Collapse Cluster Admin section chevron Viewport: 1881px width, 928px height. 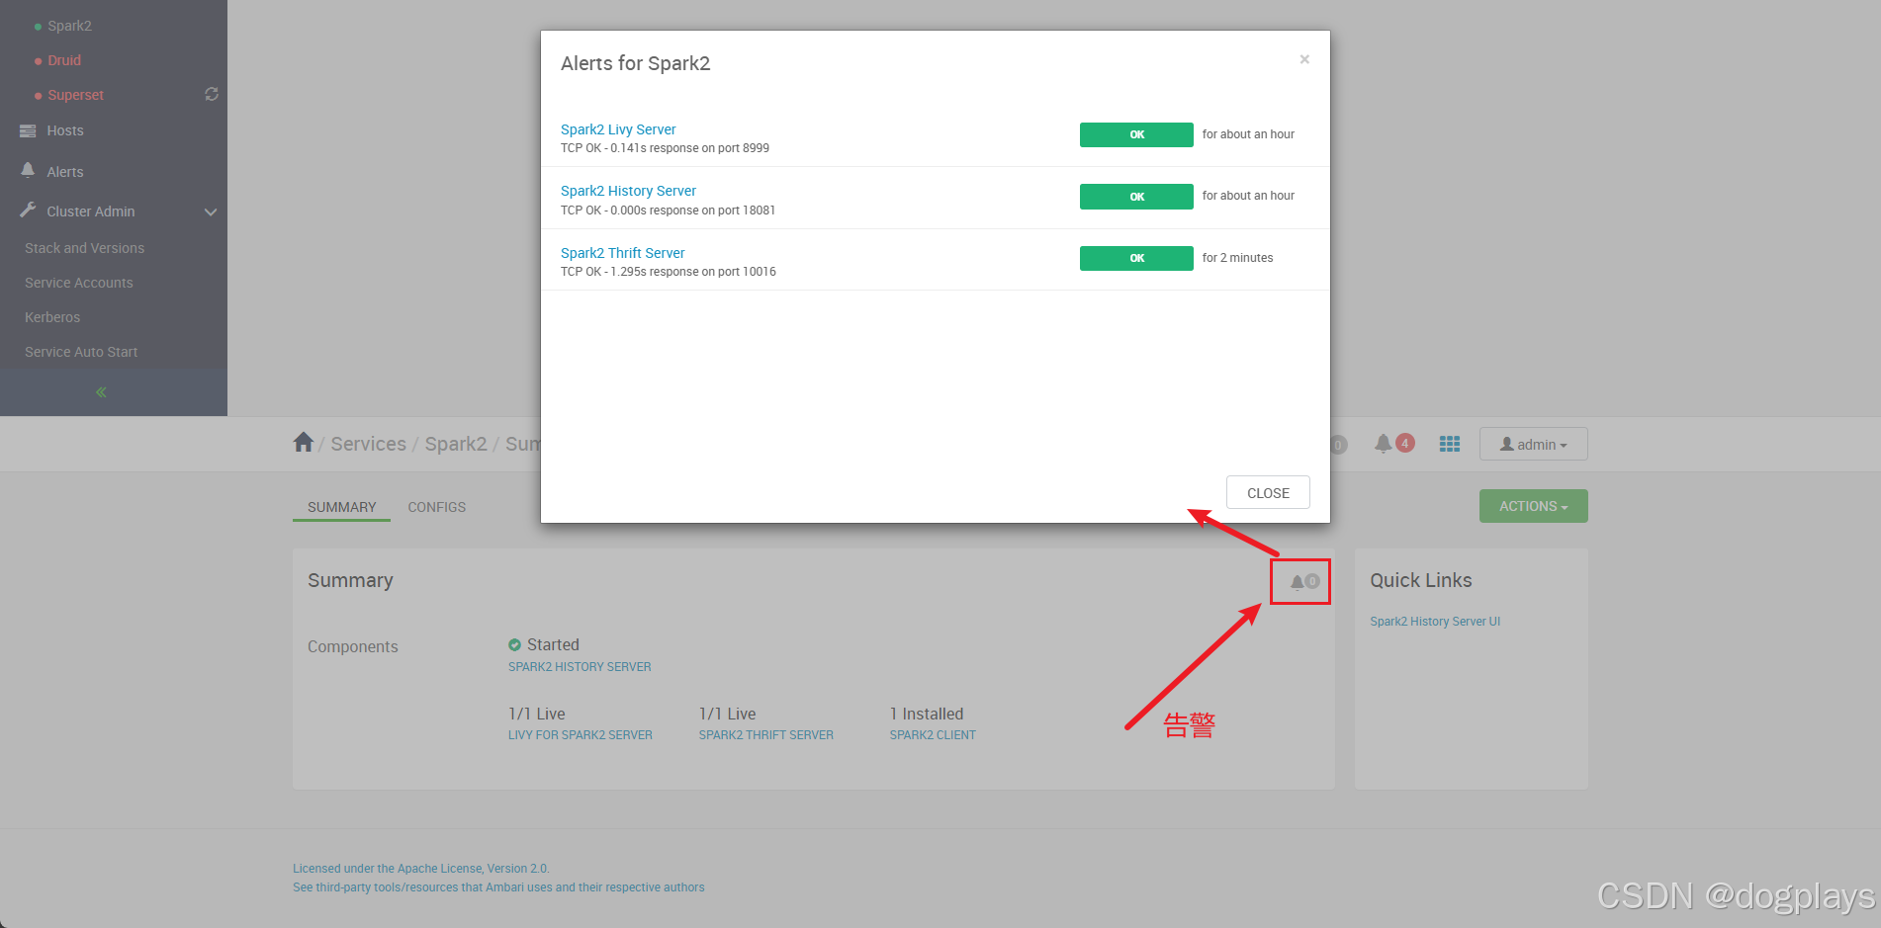pos(211,211)
